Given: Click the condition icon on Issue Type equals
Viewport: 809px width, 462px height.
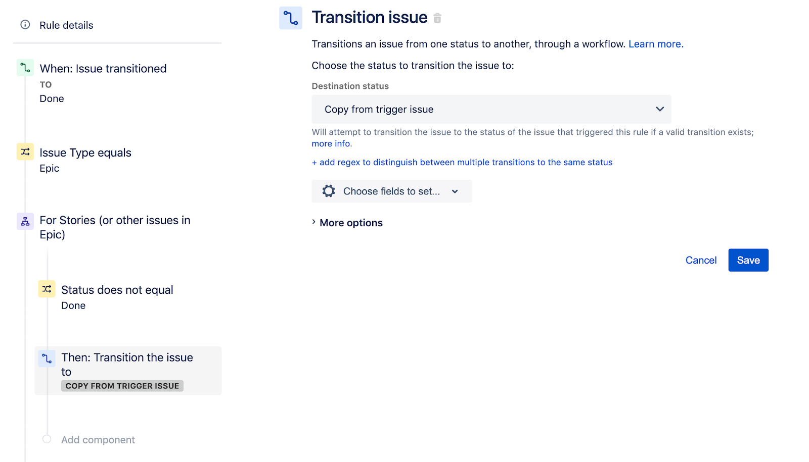Looking at the screenshot, I should click(25, 151).
